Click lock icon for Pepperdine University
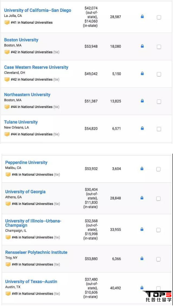This screenshot has width=173, height=306. coord(142,168)
